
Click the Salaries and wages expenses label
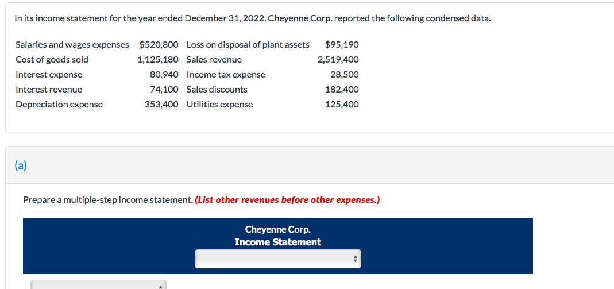pos(72,45)
